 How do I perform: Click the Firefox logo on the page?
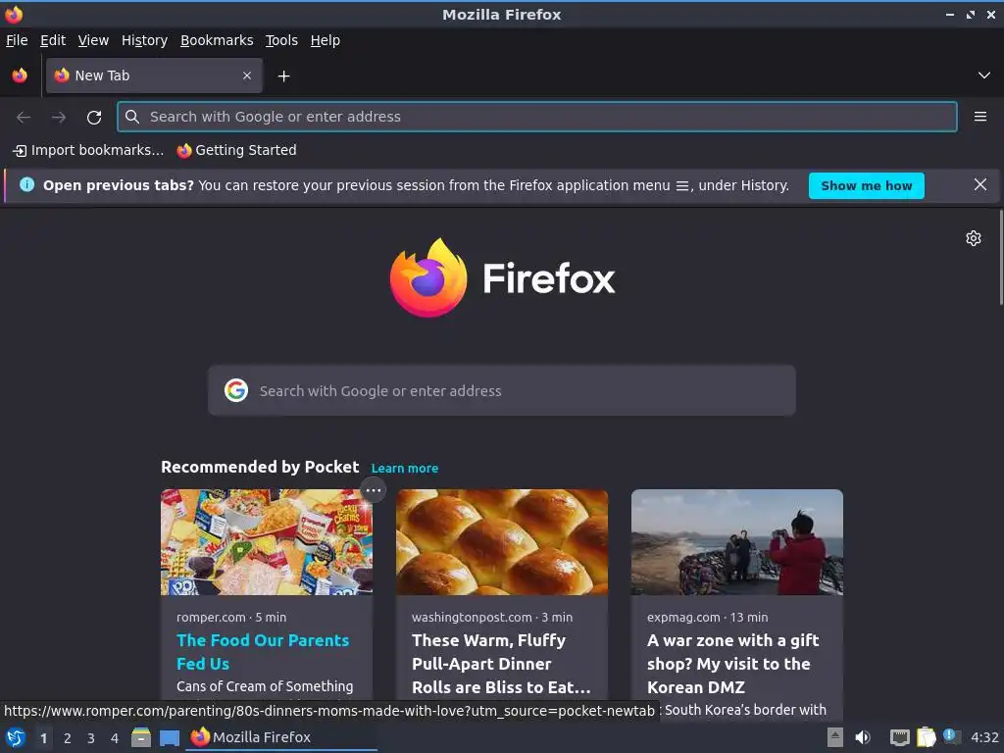tap(503, 277)
